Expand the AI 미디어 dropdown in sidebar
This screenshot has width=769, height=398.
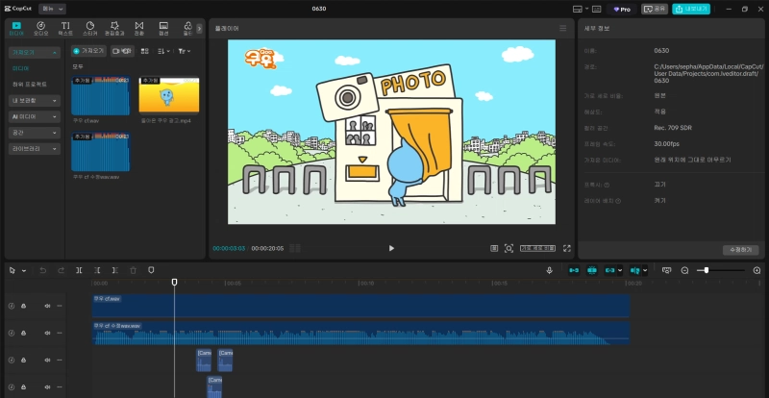click(35, 116)
